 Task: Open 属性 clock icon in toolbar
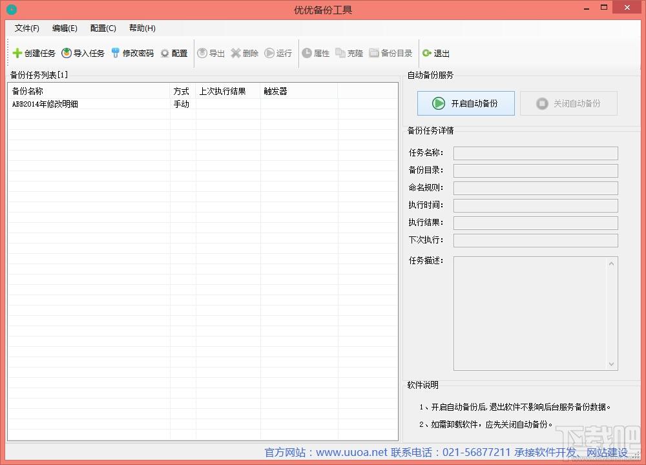(306, 53)
